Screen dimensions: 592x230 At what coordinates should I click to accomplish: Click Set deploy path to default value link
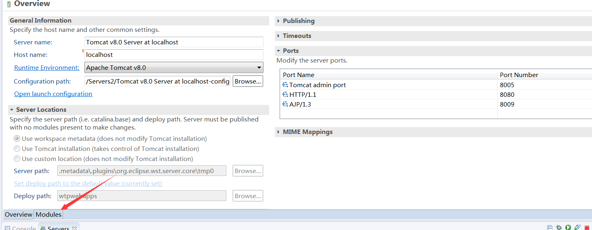pyautogui.click(x=88, y=183)
